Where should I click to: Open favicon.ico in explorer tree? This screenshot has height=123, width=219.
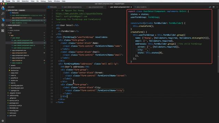click(x=14, y=70)
